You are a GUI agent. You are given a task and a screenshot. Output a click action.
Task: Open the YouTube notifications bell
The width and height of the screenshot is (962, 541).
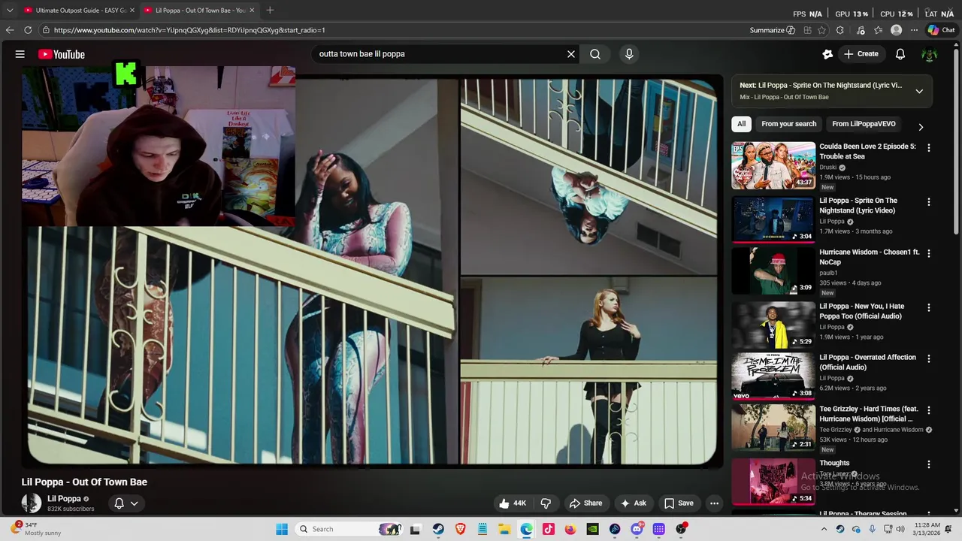[900, 54]
